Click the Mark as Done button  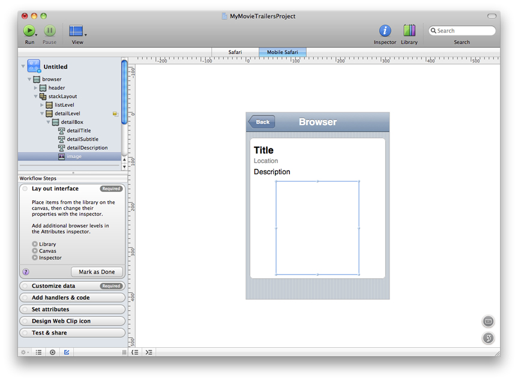point(97,272)
